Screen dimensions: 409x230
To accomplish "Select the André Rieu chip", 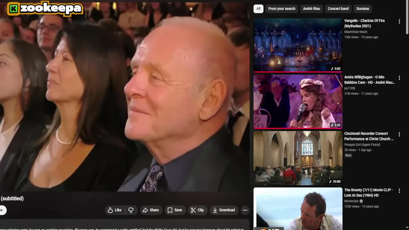I will tap(311, 9).
